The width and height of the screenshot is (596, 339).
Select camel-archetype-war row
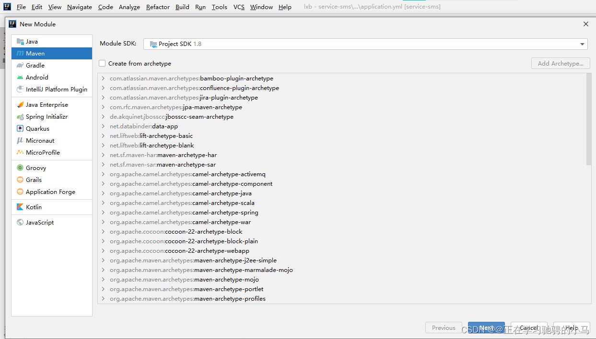(x=342, y=222)
